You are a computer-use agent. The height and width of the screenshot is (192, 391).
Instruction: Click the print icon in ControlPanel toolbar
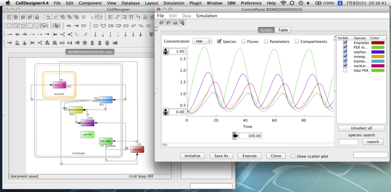coord(175,22)
